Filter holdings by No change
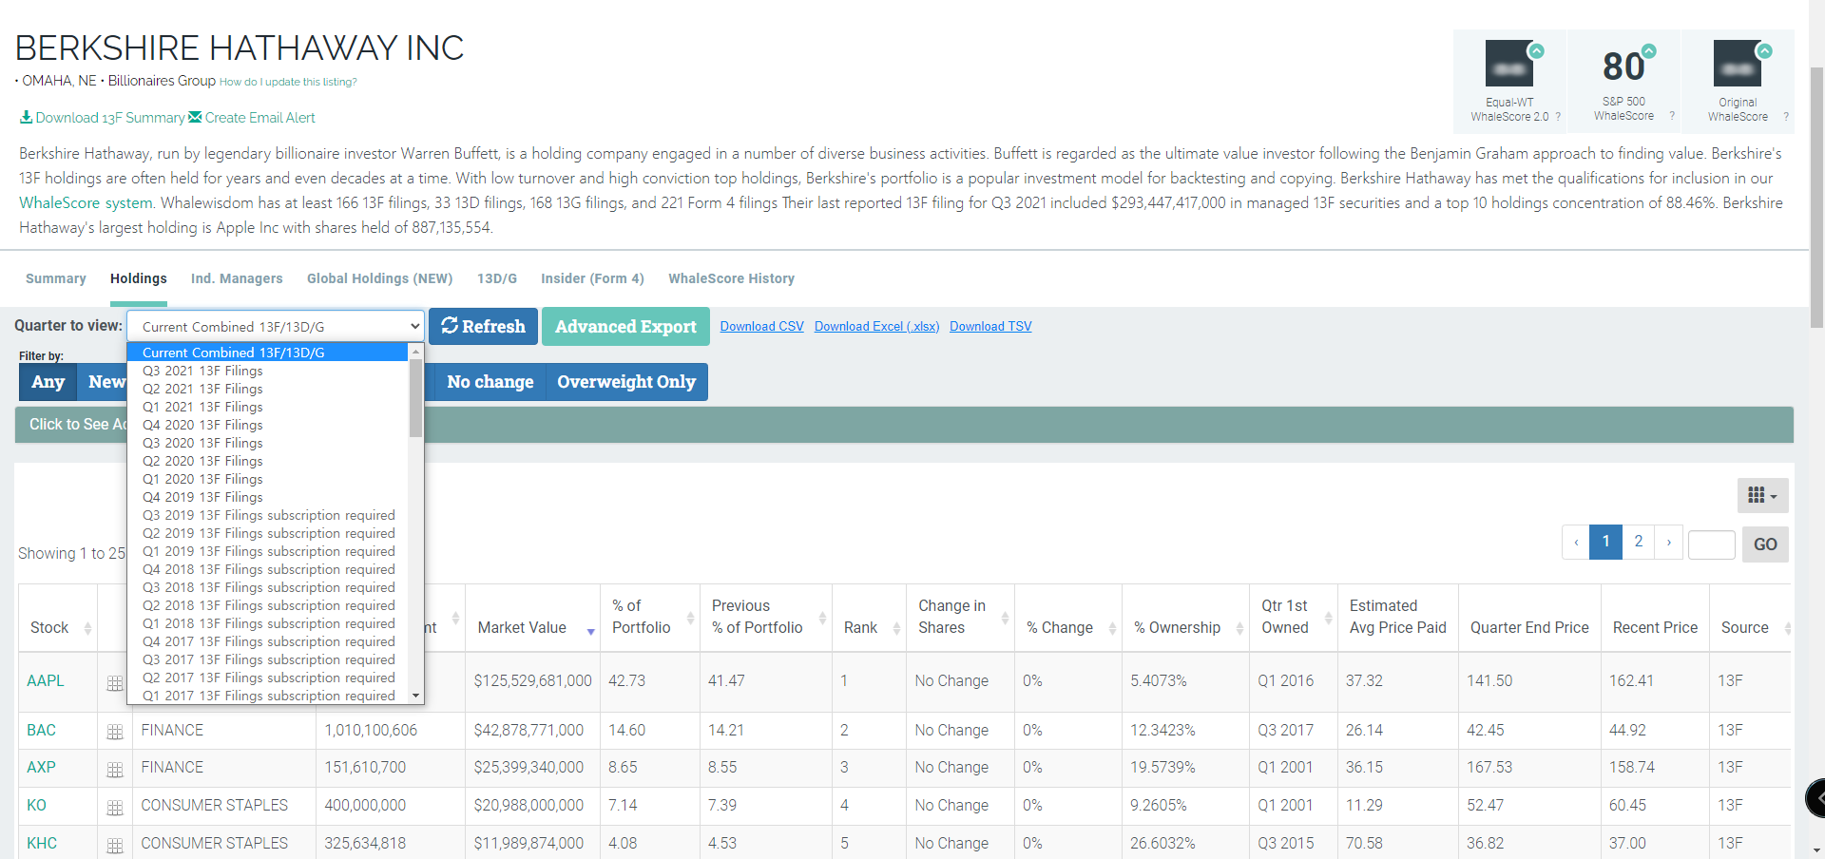This screenshot has width=1825, height=859. tap(490, 382)
